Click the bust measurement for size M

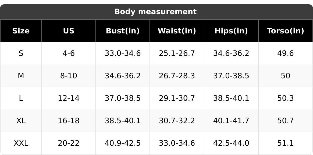click(123, 76)
